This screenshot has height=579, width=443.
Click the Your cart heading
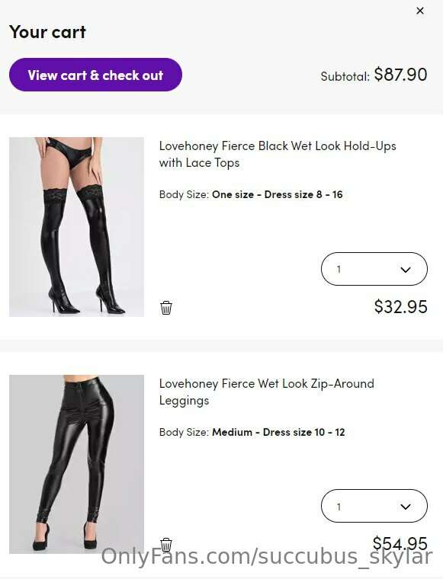(48, 32)
